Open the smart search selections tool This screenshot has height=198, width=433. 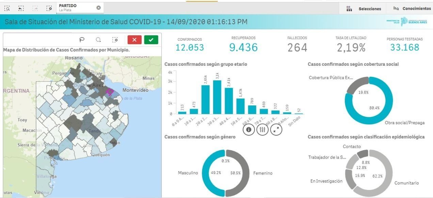(7, 8)
